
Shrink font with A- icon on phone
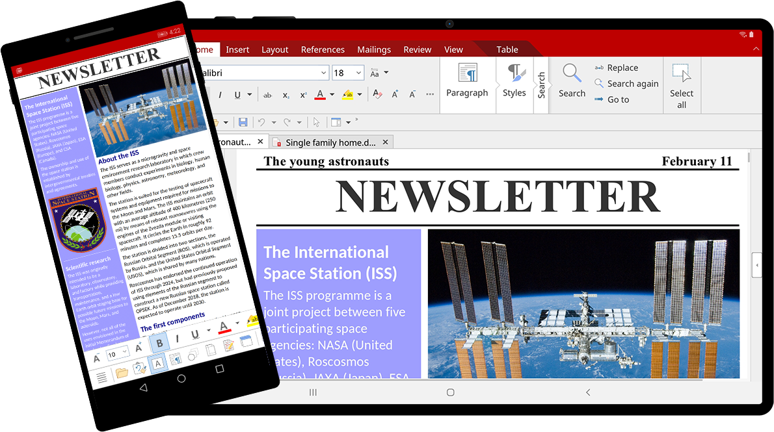97,359
